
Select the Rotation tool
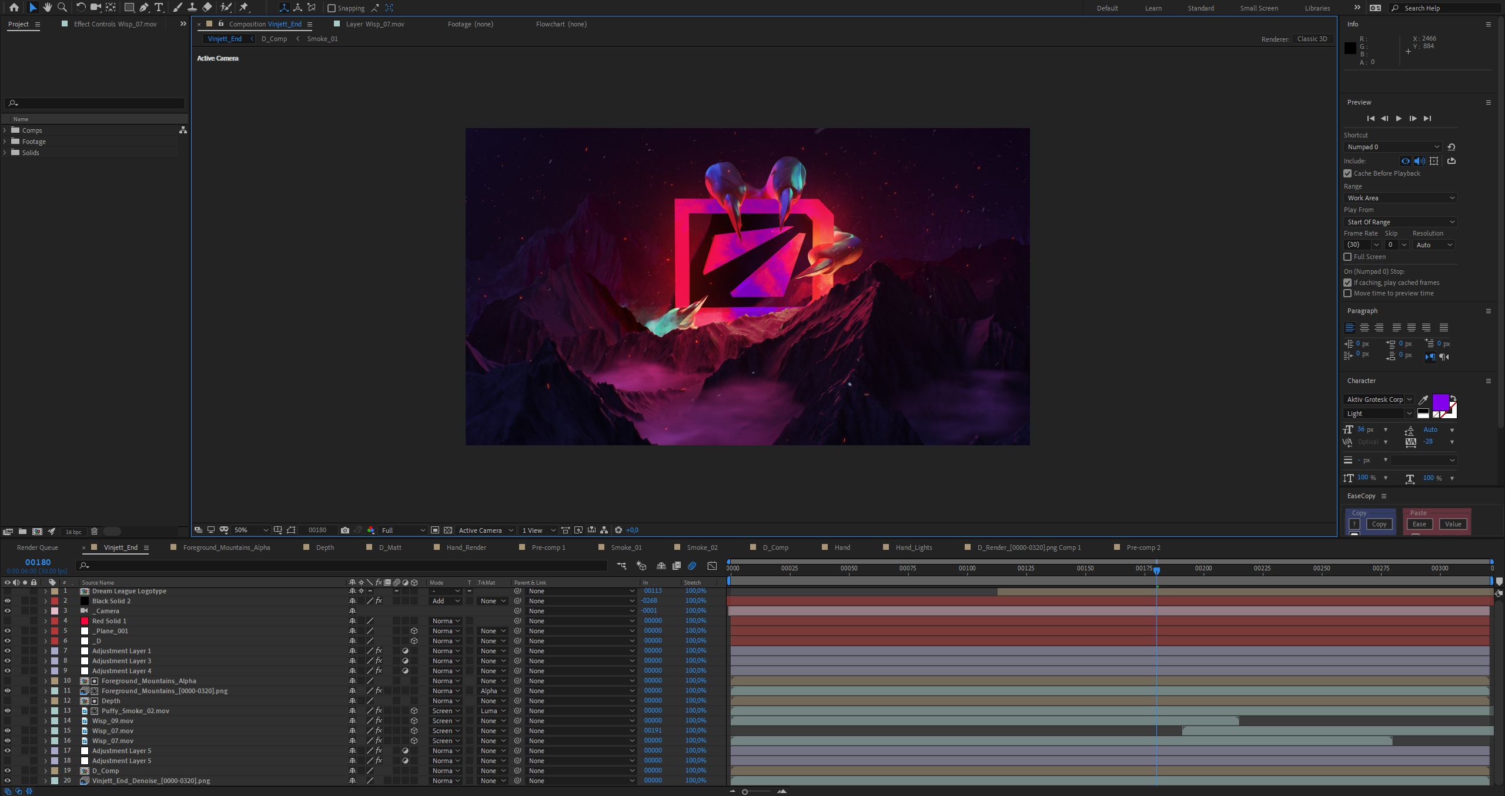coord(81,8)
